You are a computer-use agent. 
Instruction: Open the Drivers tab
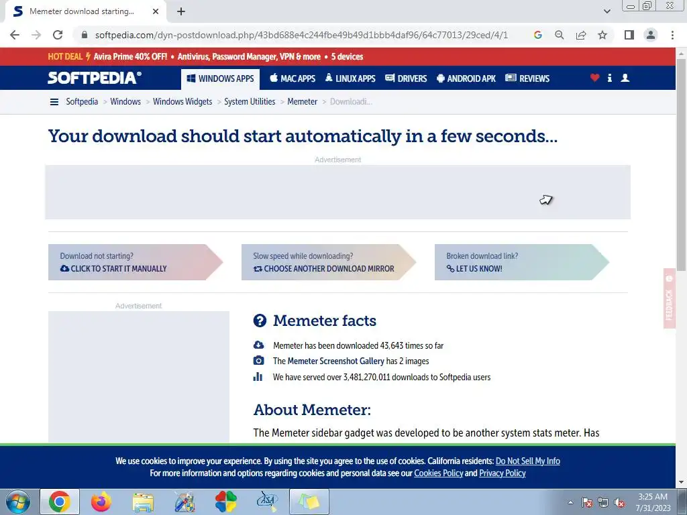pos(406,78)
